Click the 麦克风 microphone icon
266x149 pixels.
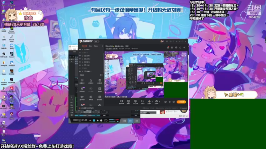pyautogui.click(x=149, y=102)
